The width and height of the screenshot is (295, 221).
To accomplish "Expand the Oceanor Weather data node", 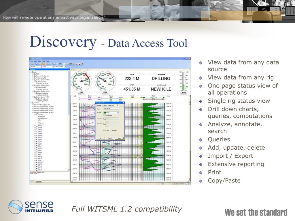I will click(33, 76).
